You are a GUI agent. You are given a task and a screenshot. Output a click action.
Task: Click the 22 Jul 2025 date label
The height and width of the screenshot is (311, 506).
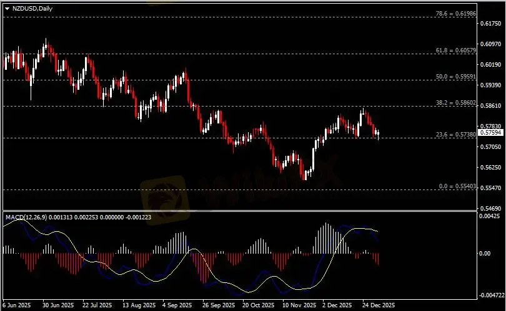[97, 305]
